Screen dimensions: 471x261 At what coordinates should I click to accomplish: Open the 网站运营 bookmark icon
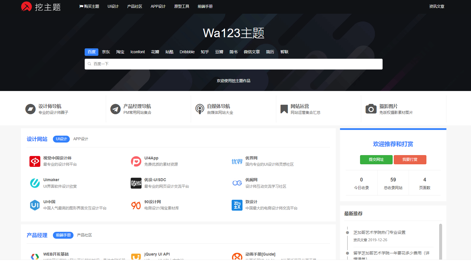284,109
